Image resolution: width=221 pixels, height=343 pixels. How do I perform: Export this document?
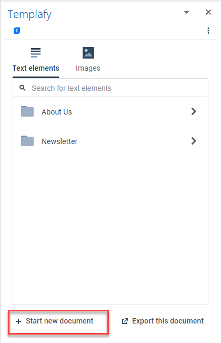[x=163, y=321]
